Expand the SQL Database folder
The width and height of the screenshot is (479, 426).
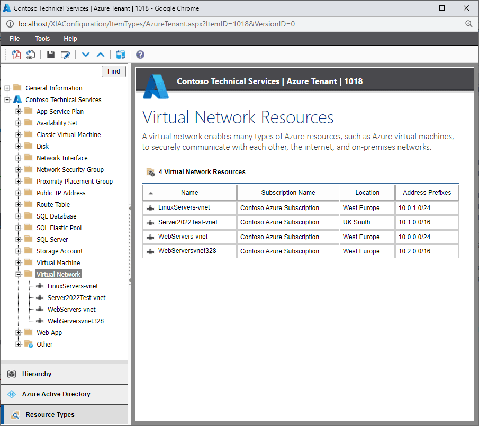(19, 216)
